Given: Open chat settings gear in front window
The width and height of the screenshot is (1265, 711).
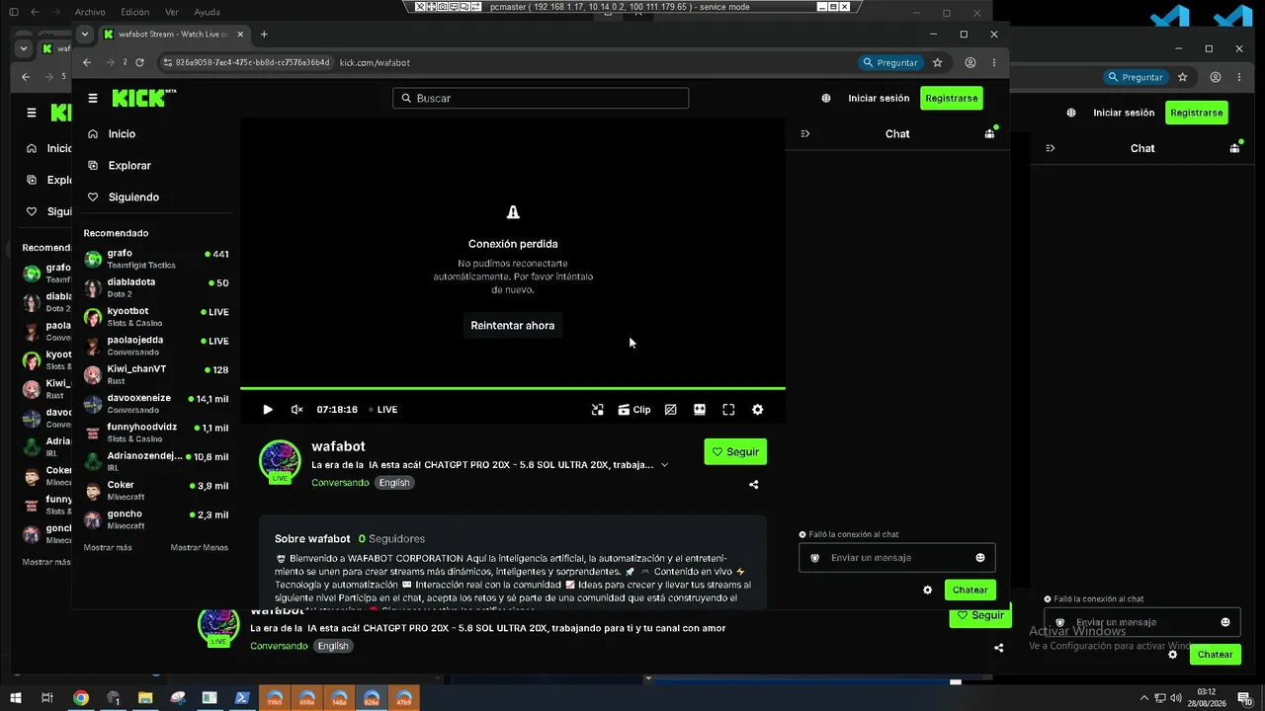Looking at the screenshot, I should [927, 591].
